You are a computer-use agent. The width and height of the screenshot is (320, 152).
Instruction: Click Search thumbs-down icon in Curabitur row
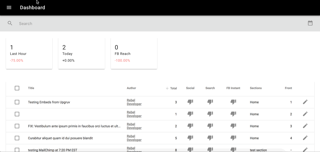[210, 138]
